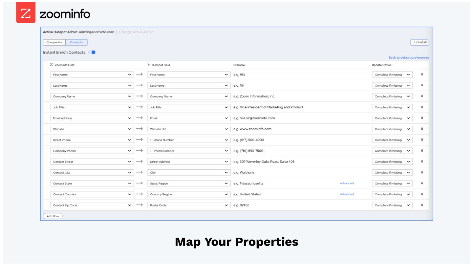Delete the Website mapping row

click(422, 129)
